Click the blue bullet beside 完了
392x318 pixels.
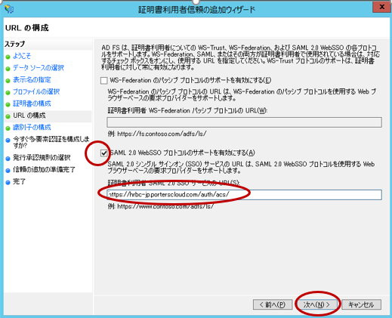click(8, 182)
